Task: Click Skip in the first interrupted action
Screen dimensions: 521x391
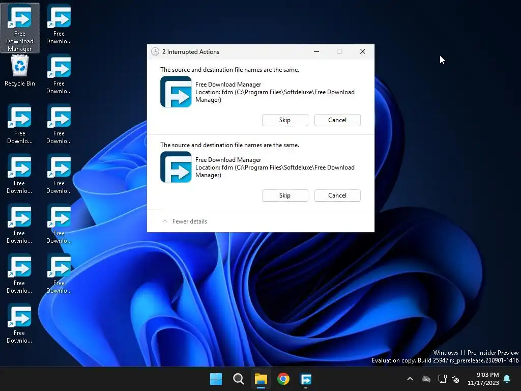Action: (x=285, y=120)
